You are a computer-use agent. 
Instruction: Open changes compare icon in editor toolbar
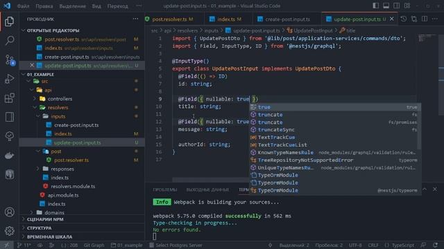[x=414, y=19]
